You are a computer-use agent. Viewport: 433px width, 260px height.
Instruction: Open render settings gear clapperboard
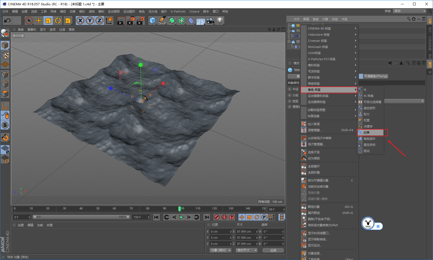[141, 20]
